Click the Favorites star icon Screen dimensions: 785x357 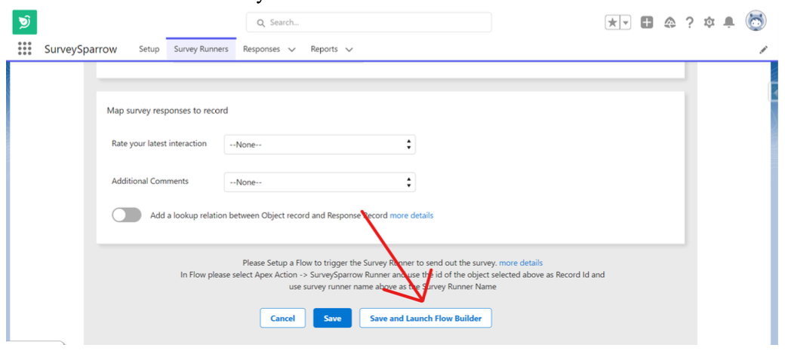[613, 23]
